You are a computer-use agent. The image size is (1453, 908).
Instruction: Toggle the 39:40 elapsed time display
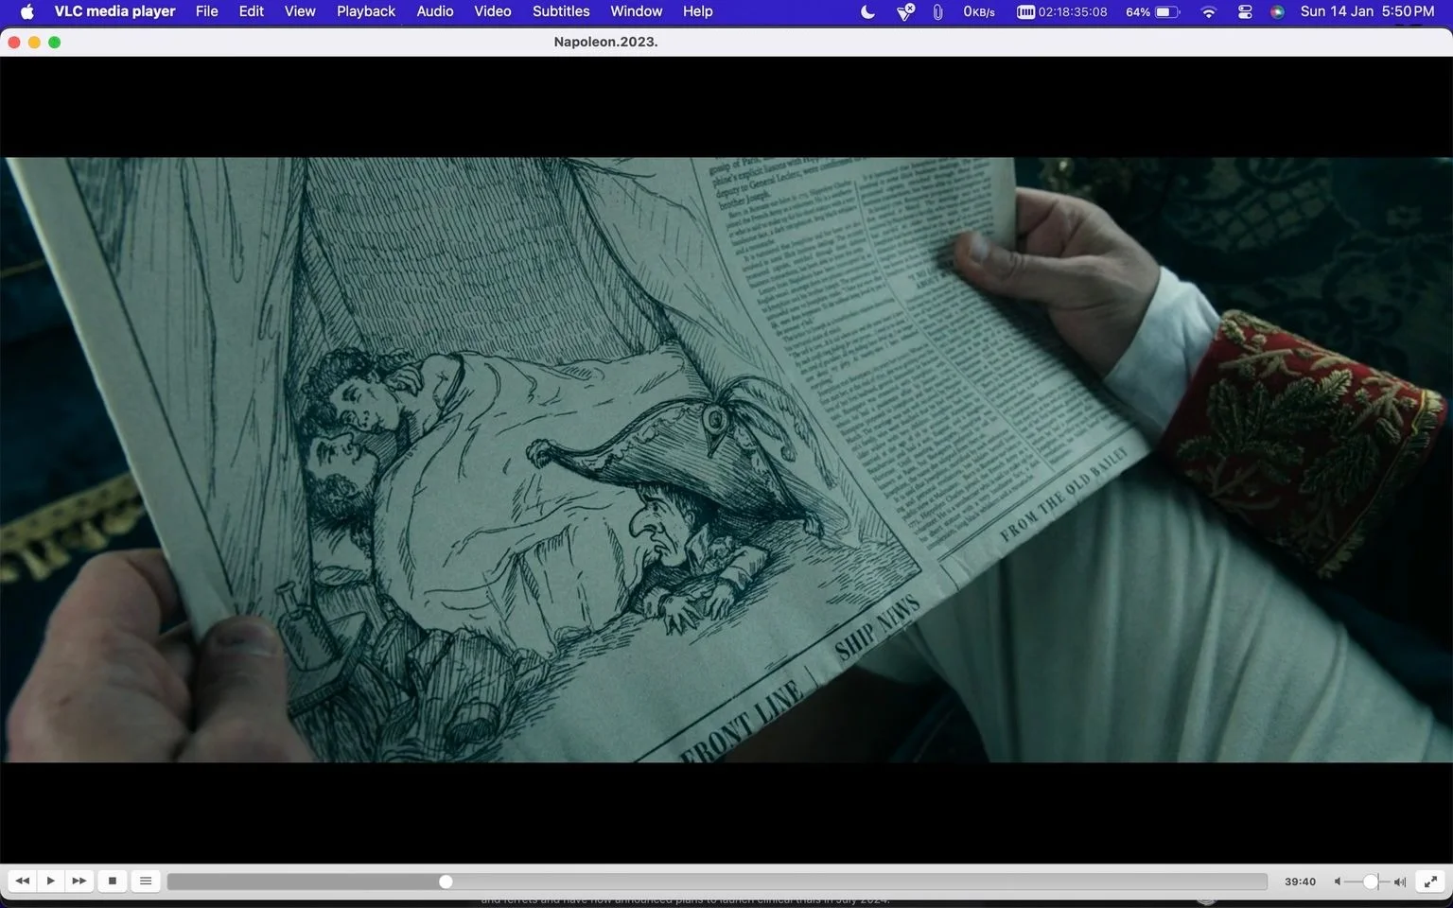(1300, 882)
